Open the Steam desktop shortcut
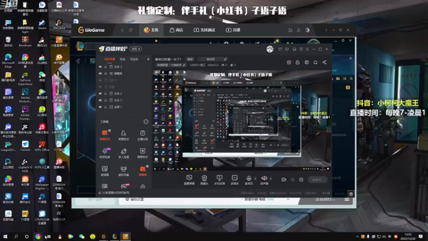The image size is (428, 241). (42, 24)
